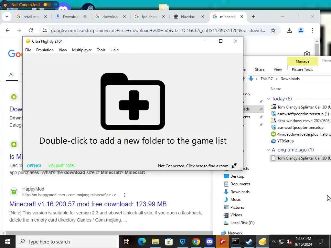
Task: Open HappyMod result options three-dot icon
Action: [125, 195]
